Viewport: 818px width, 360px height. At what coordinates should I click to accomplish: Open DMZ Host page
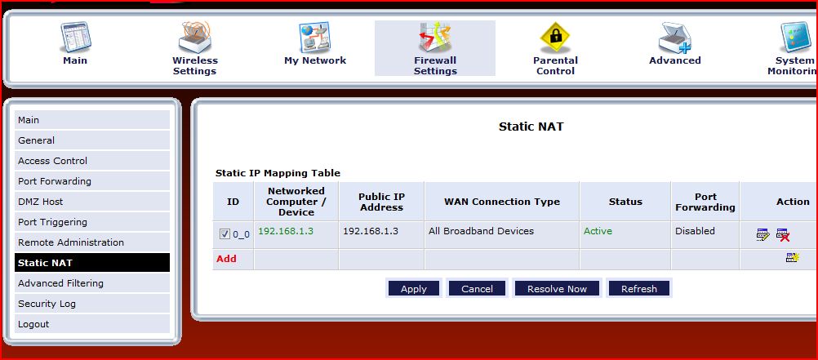coord(92,202)
